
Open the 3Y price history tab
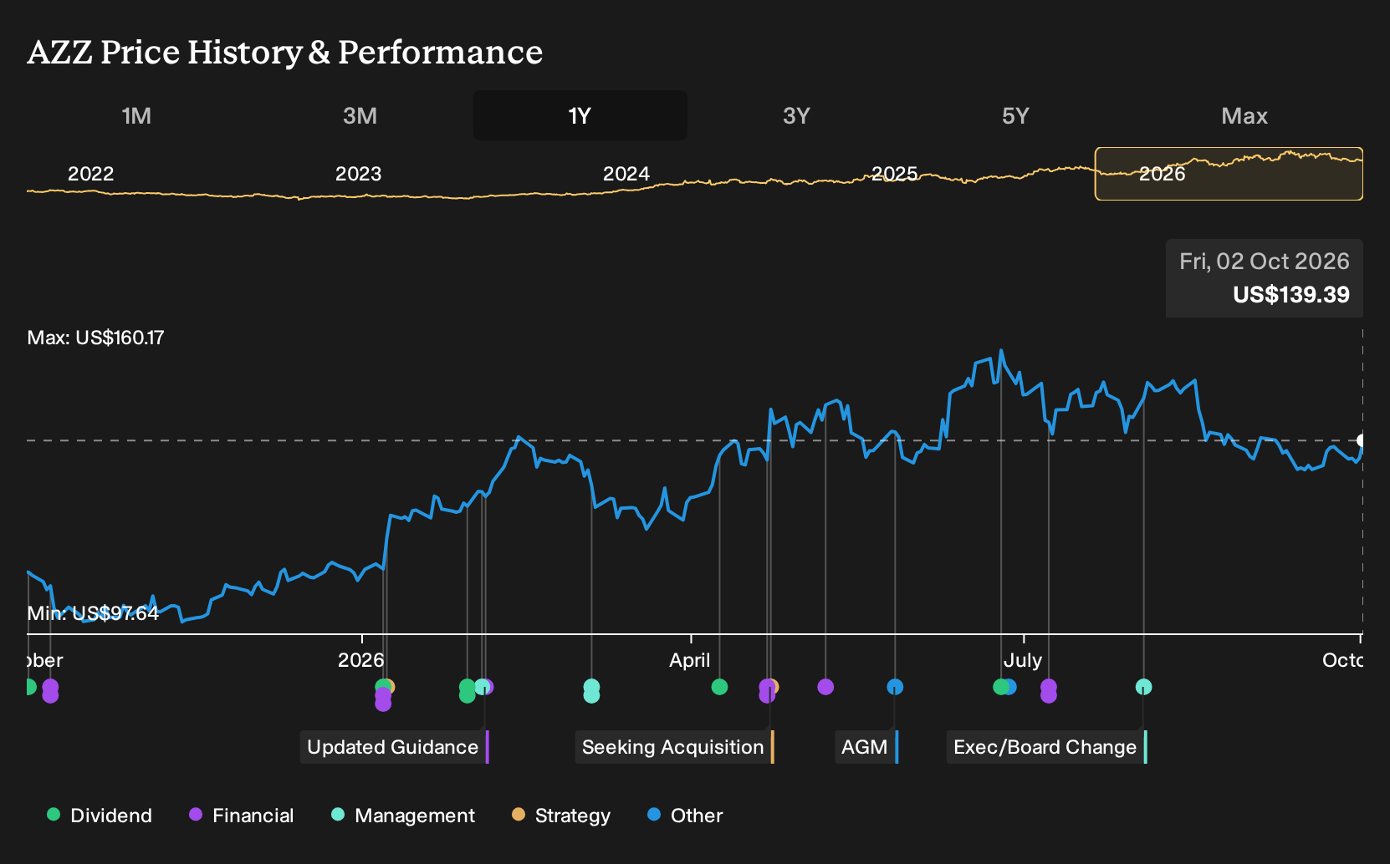pyautogui.click(x=796, y=115)
